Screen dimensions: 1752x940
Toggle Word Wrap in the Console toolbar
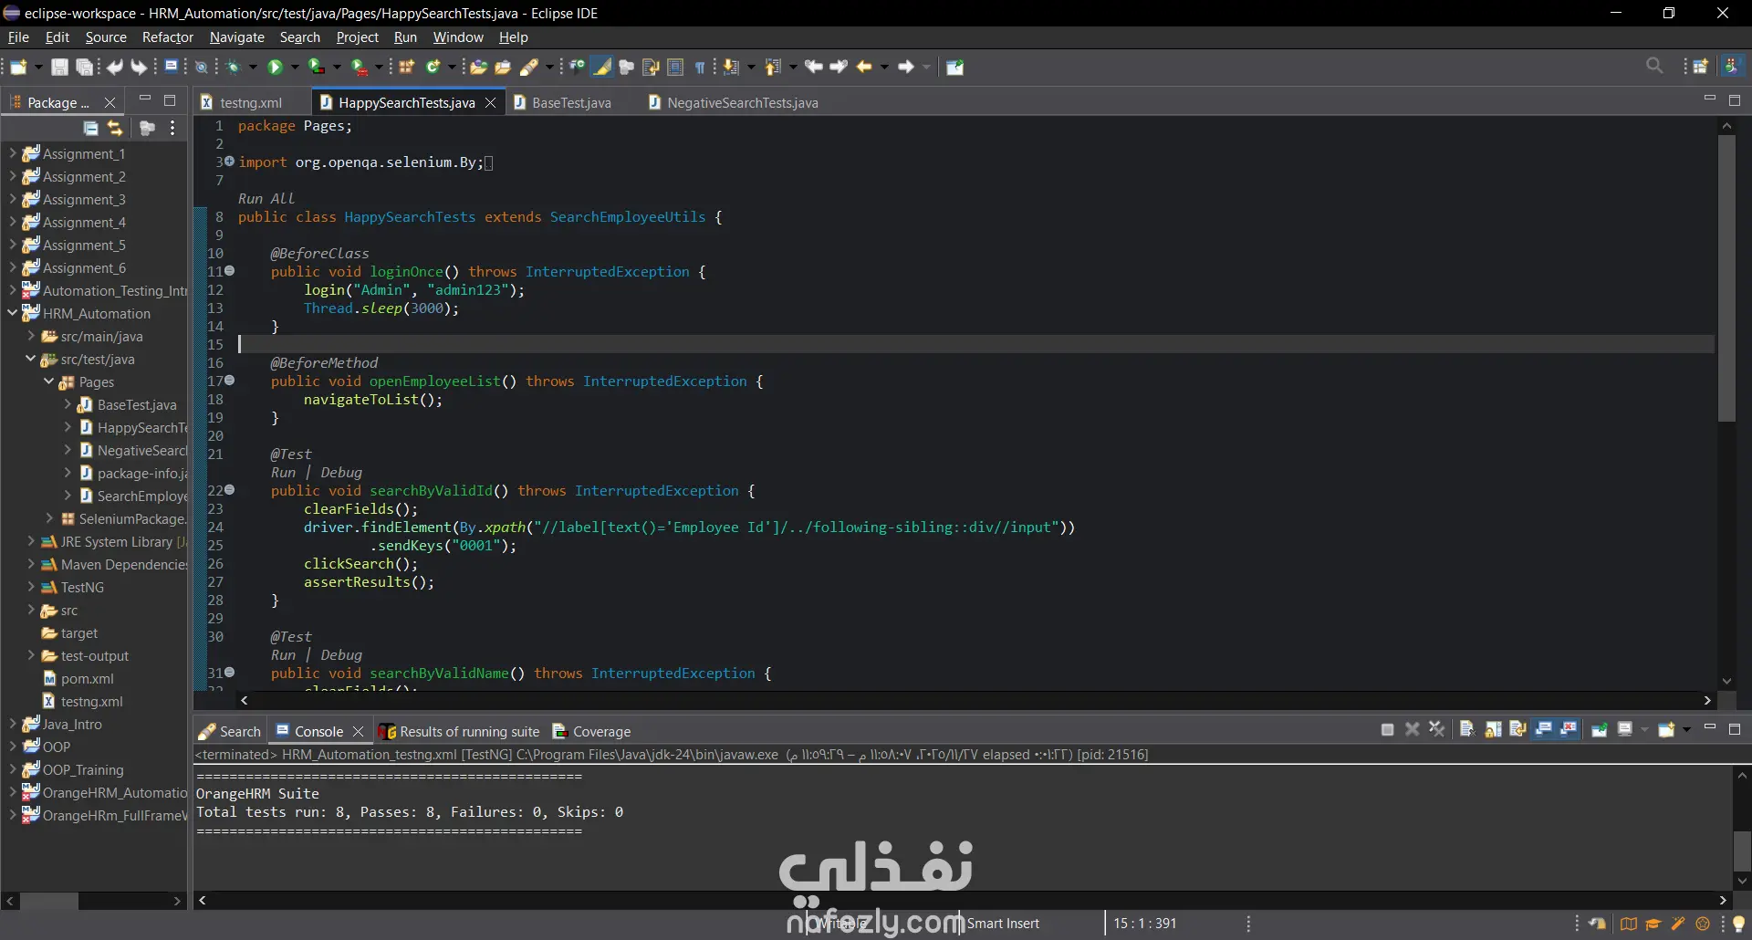(1517, 729)
